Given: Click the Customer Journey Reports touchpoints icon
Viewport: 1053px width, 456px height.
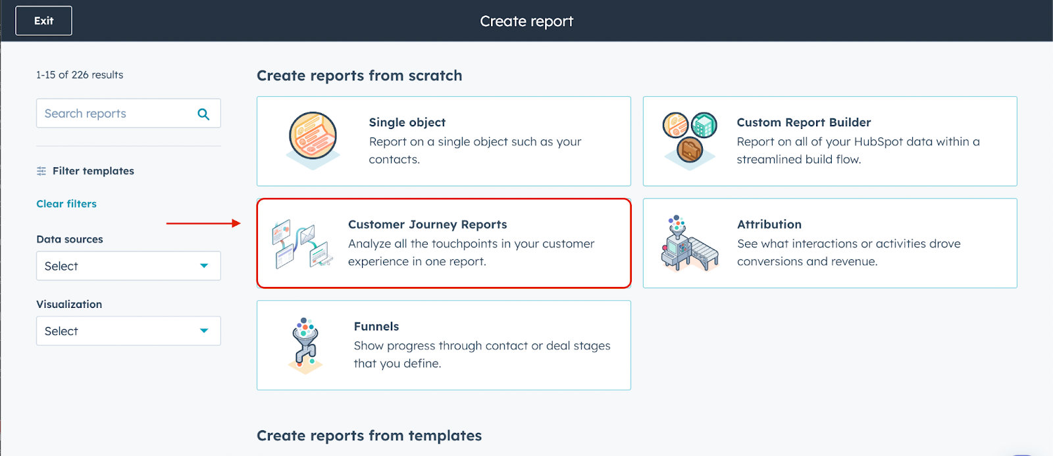Looking at the screenshot, I should coord(303,243).
